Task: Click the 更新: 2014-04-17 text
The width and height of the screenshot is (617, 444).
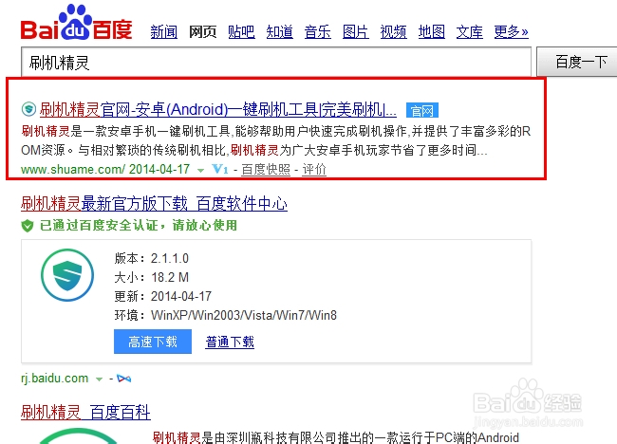Action: pos(163,296)
